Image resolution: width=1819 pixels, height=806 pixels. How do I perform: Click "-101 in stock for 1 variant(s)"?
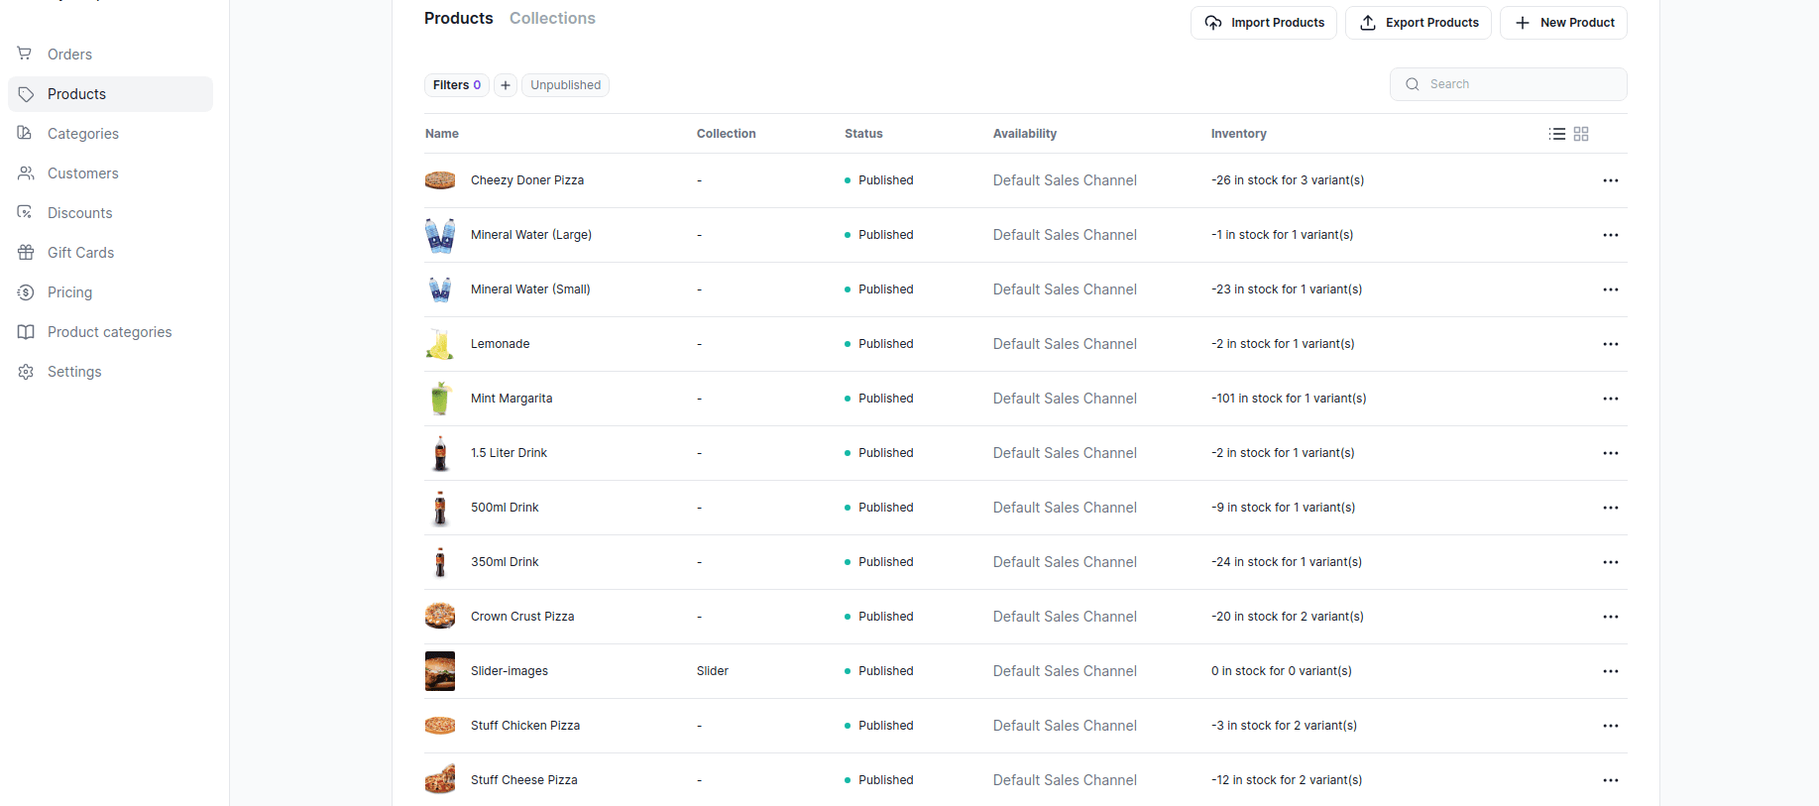tap(1289, 399)
